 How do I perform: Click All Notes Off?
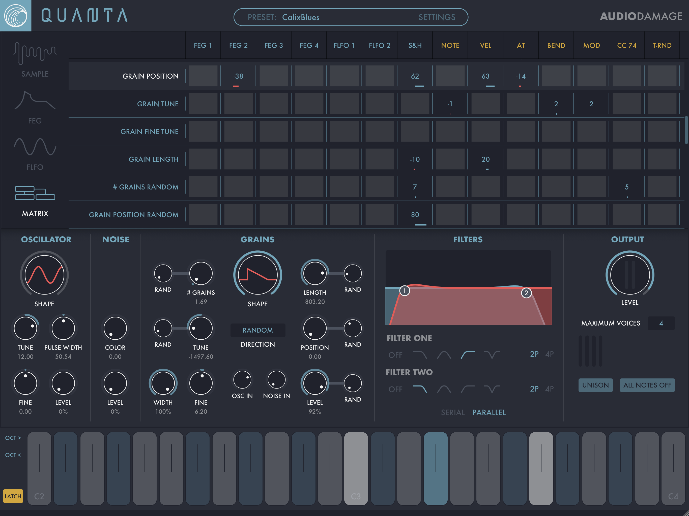click(x=647, y=385)
